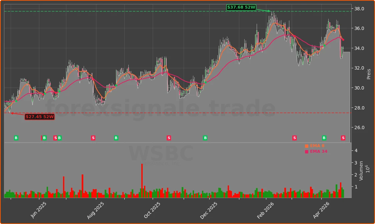Click the 32.0 price axis value

pos(359,68)
